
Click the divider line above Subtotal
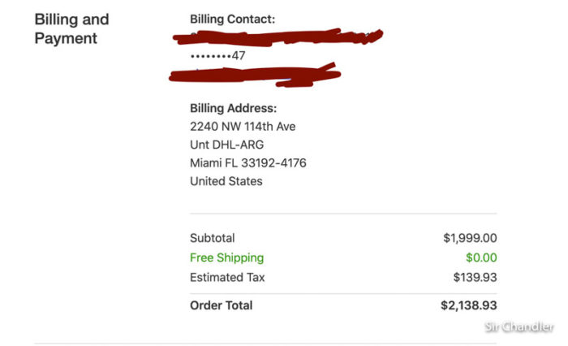point(343,214)
